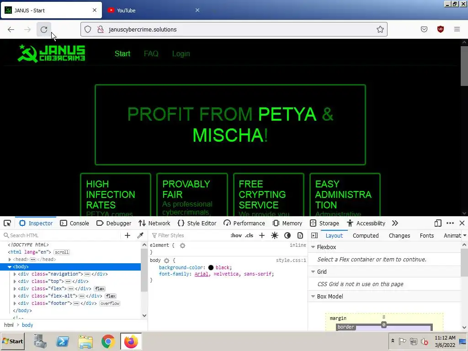Screen dimensions: 468x351
Task: Open the Style Editor tab
Action: click(197, 223)
